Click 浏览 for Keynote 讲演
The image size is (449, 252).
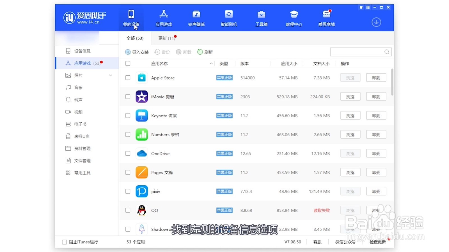point(350,116)
